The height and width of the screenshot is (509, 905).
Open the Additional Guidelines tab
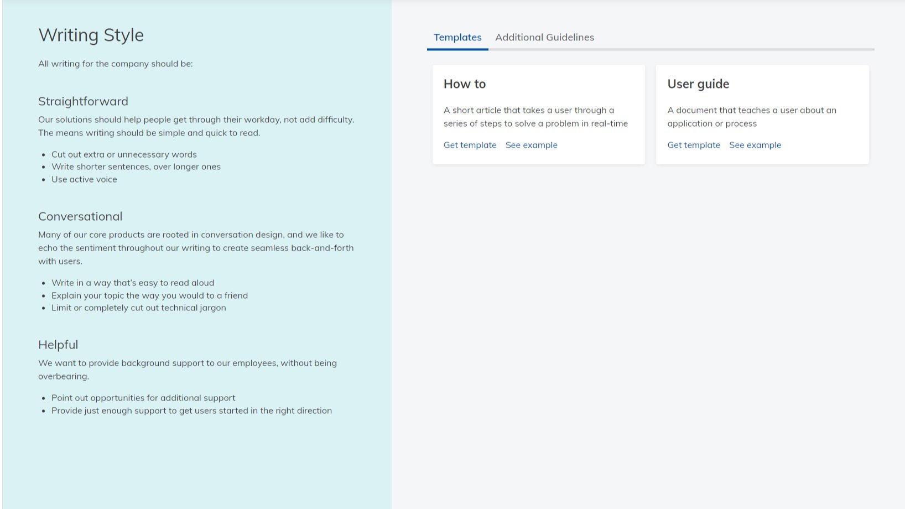point(544,38)
